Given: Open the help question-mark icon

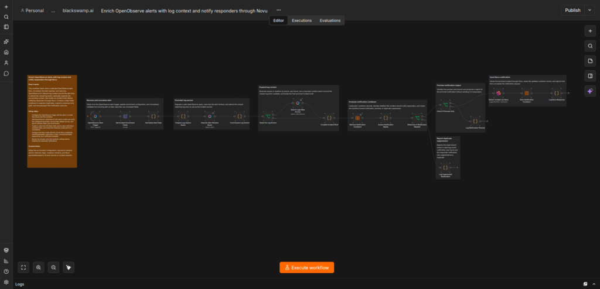Looking at the screenshot, I should [6, 271].
